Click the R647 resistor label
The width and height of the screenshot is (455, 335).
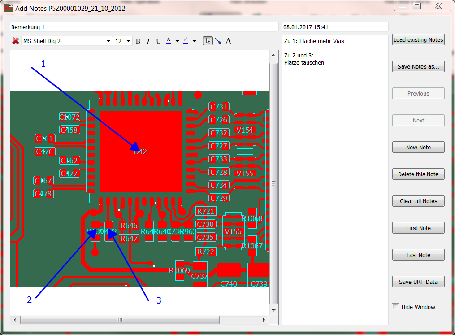pos(129,239)
